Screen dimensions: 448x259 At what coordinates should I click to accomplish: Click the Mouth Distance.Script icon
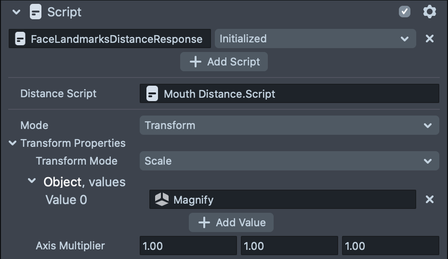tap(152, 94)
